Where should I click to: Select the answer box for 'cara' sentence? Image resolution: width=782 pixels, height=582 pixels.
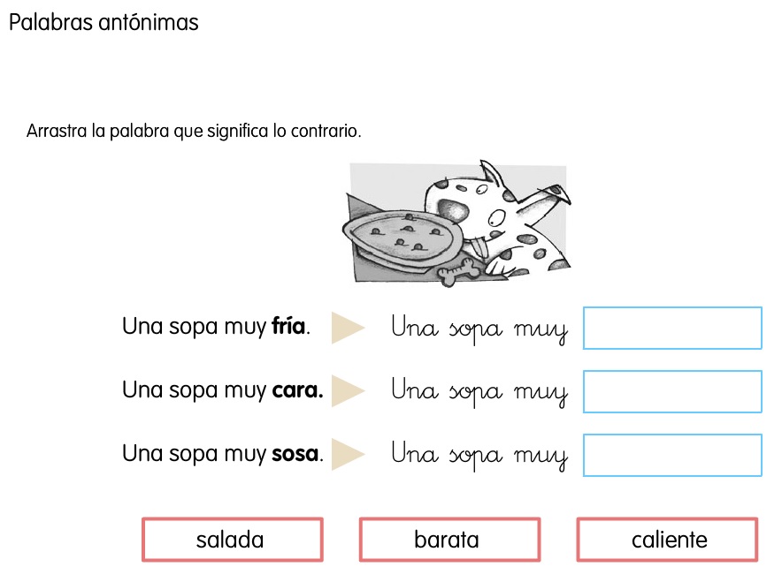(672, 391)
